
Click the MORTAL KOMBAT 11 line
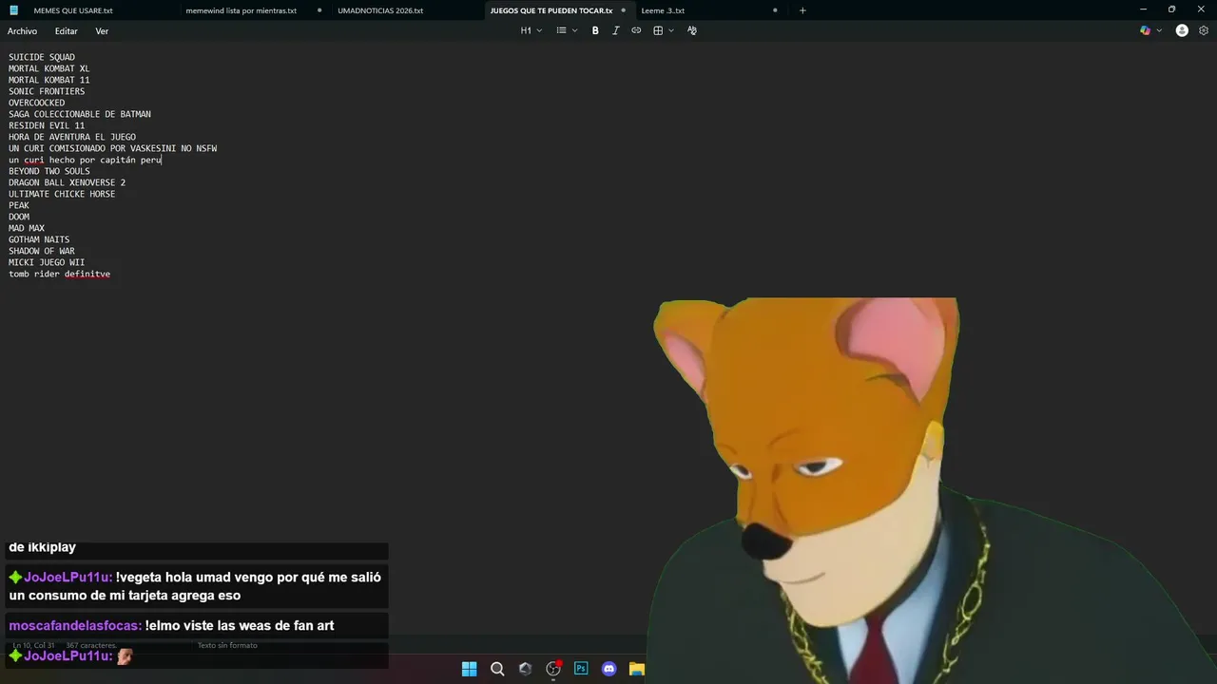pos(49,80)
